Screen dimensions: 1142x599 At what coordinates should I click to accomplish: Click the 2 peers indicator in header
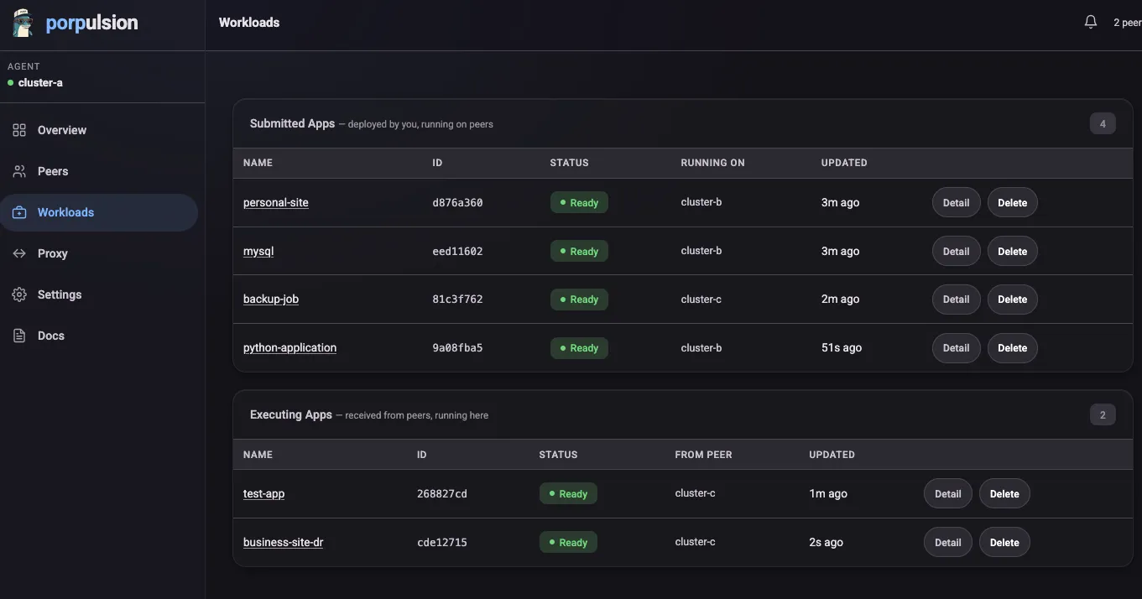click(1126, 23)
